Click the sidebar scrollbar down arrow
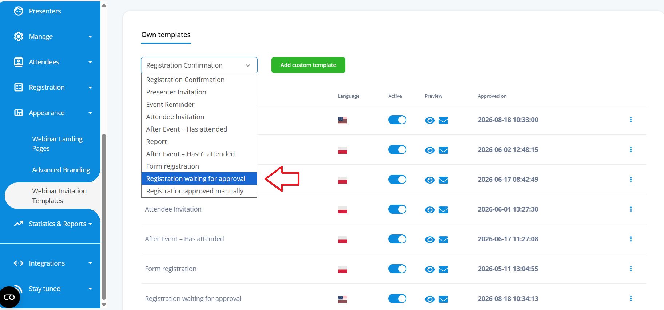Image resolution: width=664 pixels, height=310 pixels. (104, 305)
